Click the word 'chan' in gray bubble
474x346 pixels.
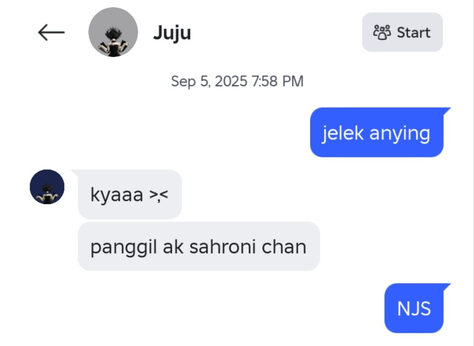pyautogui.click(x=284, y=246)
